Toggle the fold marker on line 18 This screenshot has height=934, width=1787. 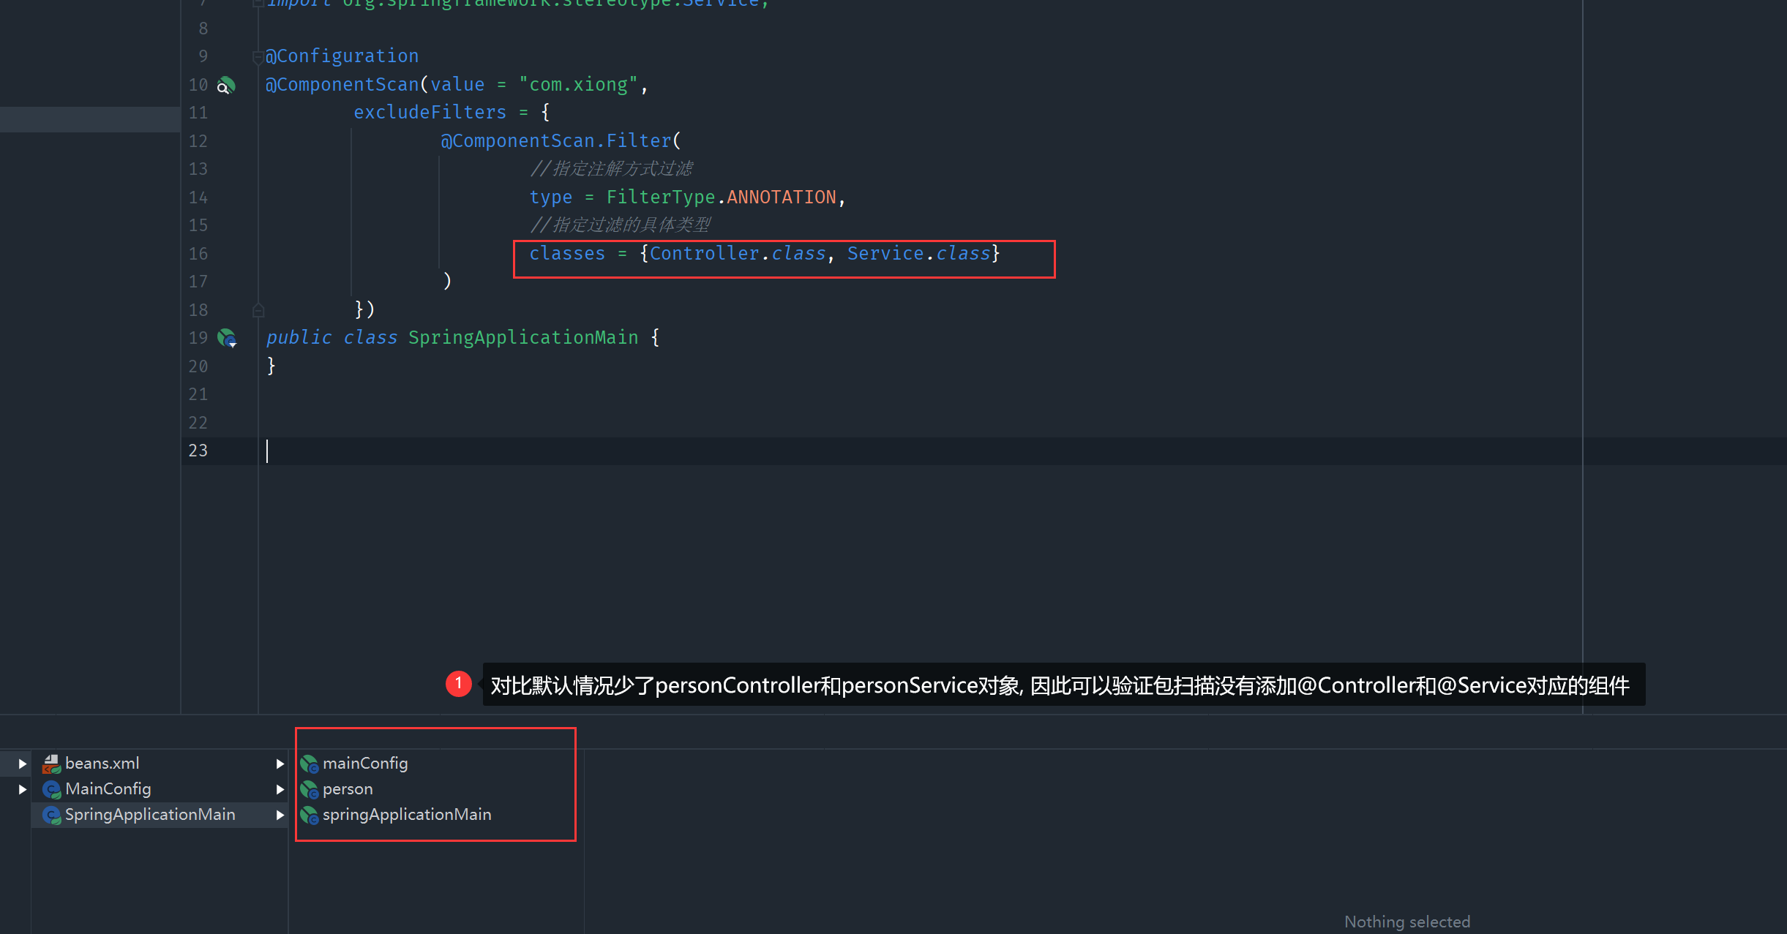[x=258, y=310]
